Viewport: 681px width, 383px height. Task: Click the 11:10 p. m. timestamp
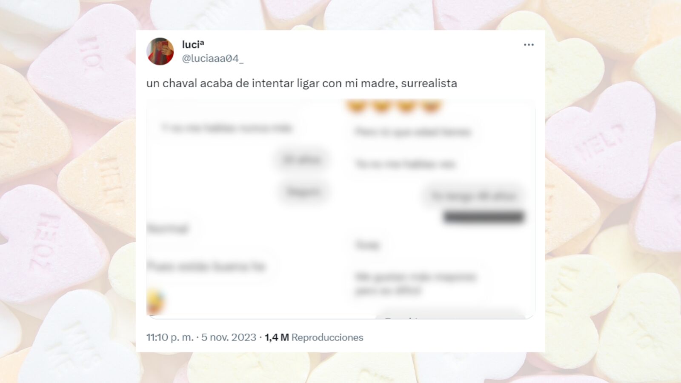pyautogui.click(x=170, y=337)
